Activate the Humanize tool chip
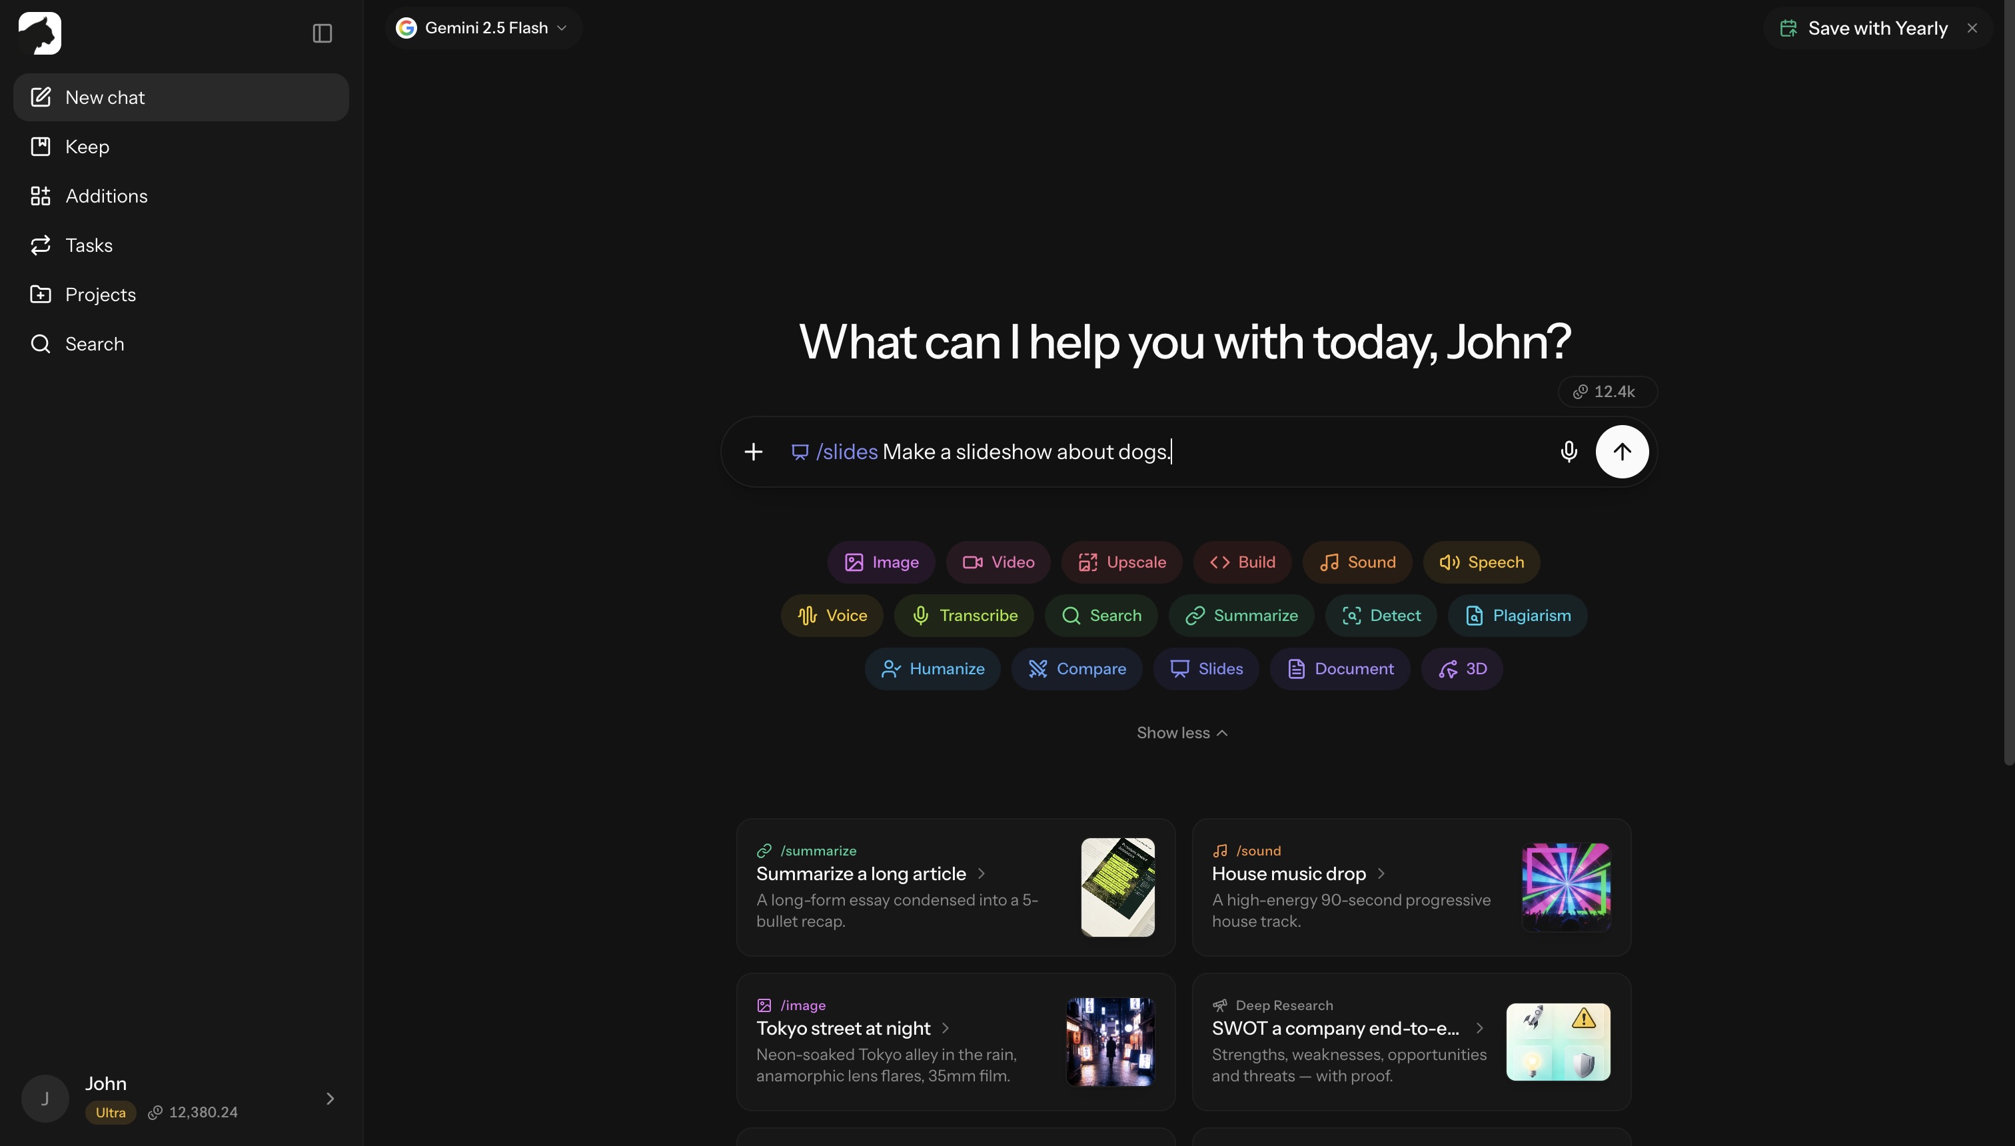2015x1146 pixels. [932, 669]
